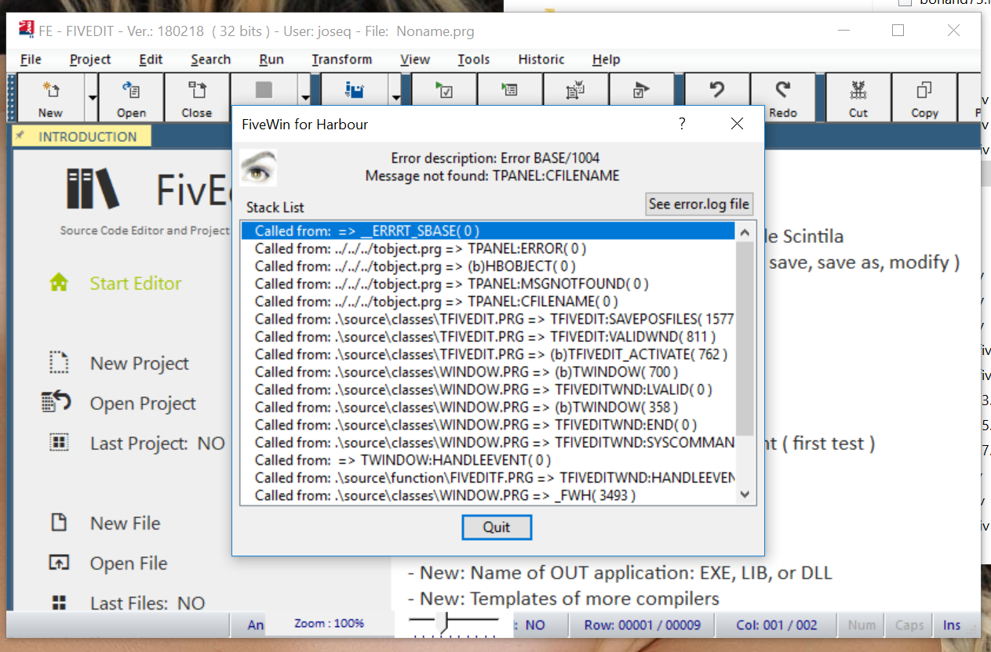Open the View menu
Viewport: 991px width, 652px height.
coord(415,60)
